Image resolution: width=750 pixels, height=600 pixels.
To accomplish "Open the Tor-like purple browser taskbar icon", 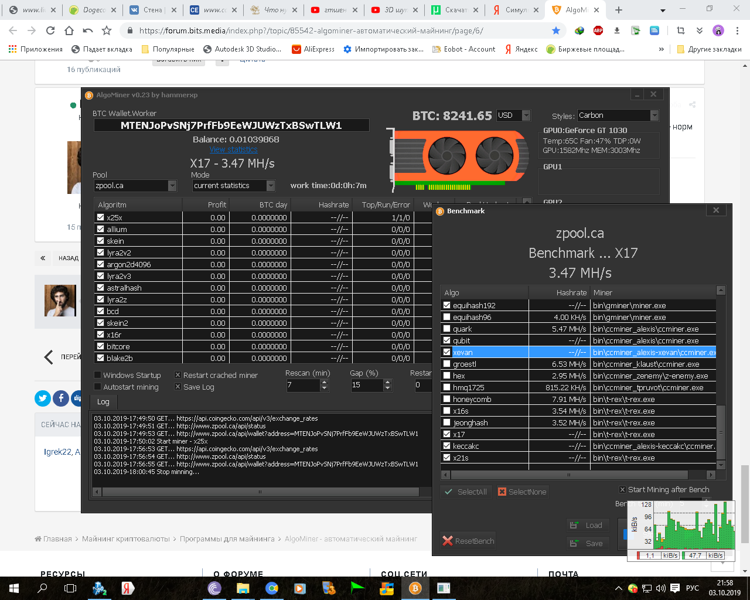I will tap(214, 588).
